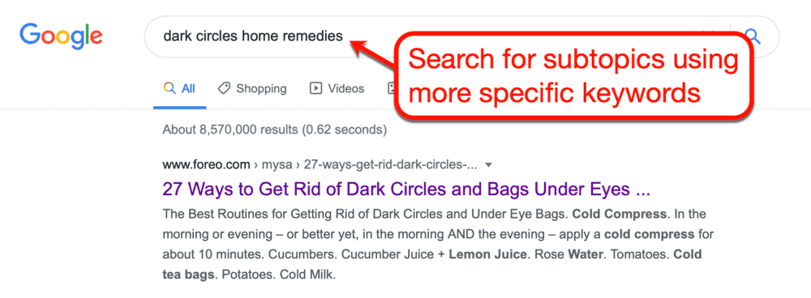This screenshot has height=298, width=811.
Task: Click the red arrow pointing at the query
Action: pos(373,52)
